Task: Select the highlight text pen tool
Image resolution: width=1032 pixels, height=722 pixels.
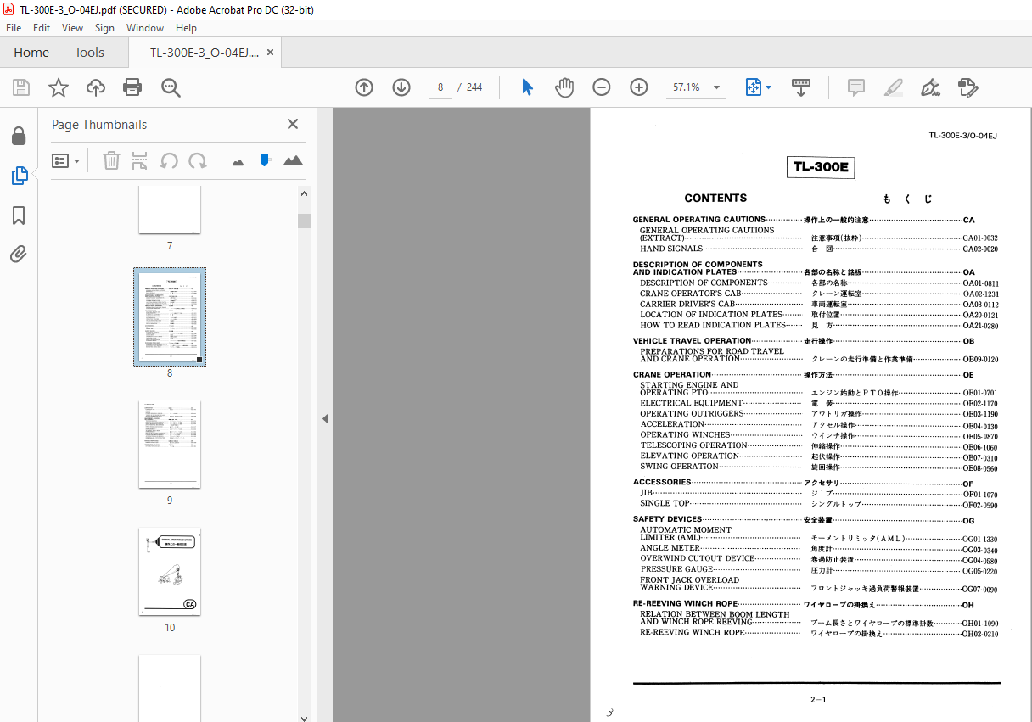Action: point(893,87)
